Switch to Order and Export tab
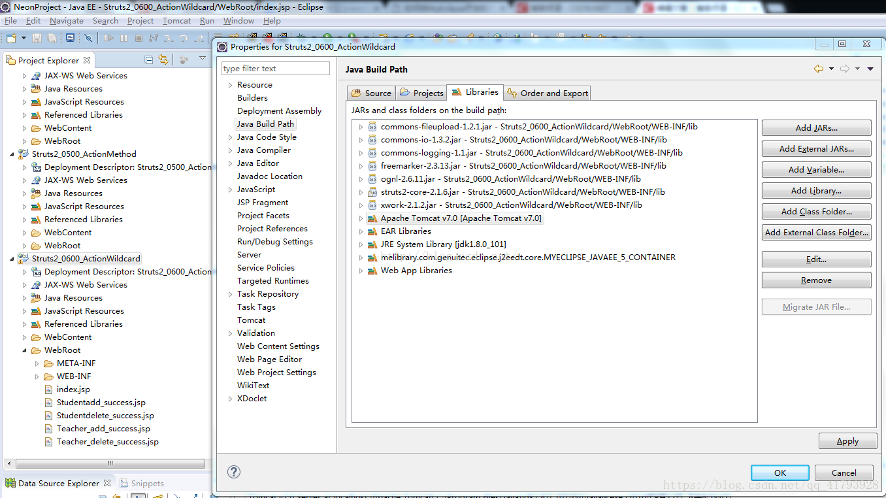 [547, 93]
